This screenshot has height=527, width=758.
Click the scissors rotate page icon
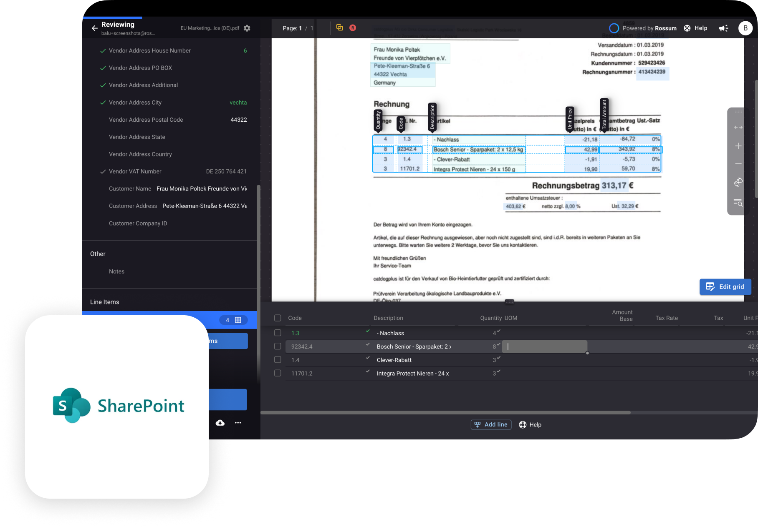click(738, 182)
